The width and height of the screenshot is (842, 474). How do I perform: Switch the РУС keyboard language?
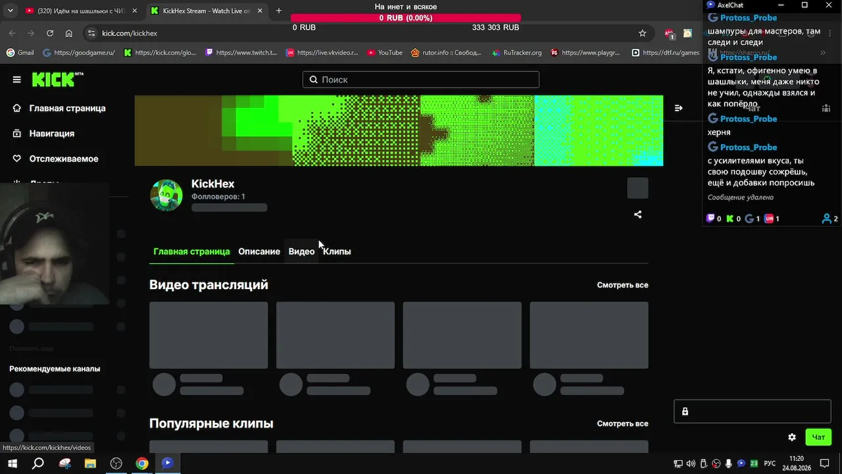pos(770,463)
